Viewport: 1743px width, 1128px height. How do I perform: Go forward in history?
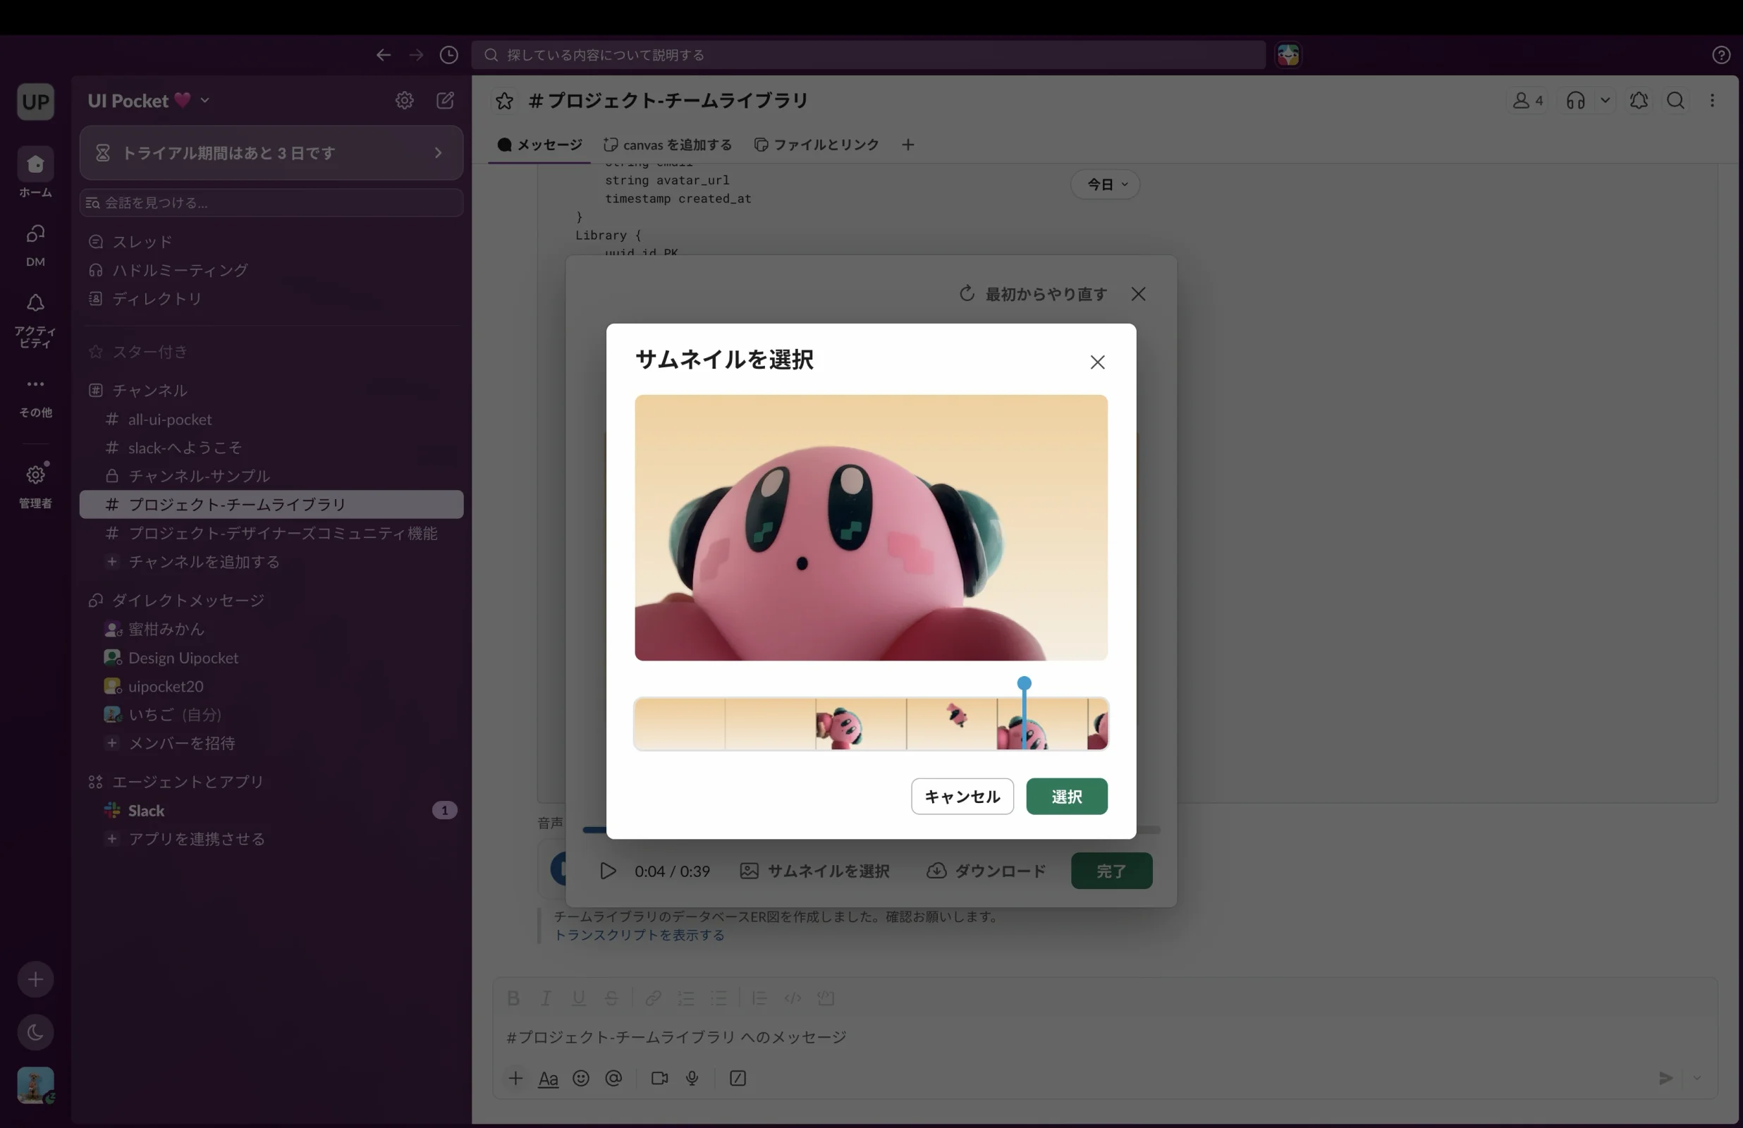tap(416, 55)
